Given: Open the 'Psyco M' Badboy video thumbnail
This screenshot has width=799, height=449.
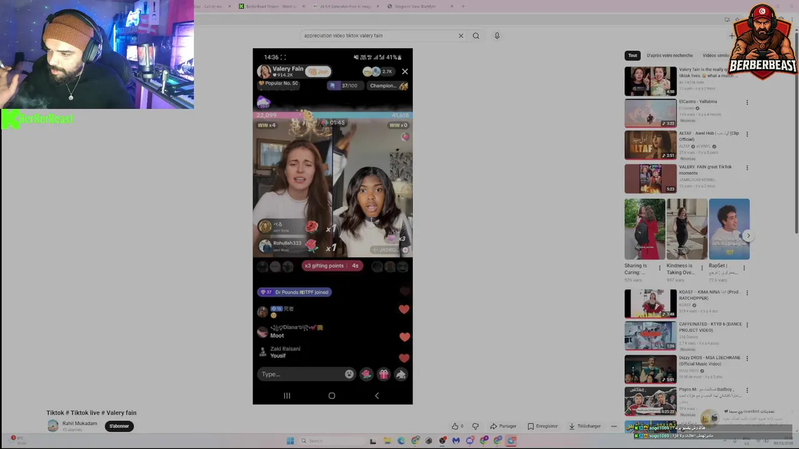Looking at the screenshot, I should click(650, 401).
